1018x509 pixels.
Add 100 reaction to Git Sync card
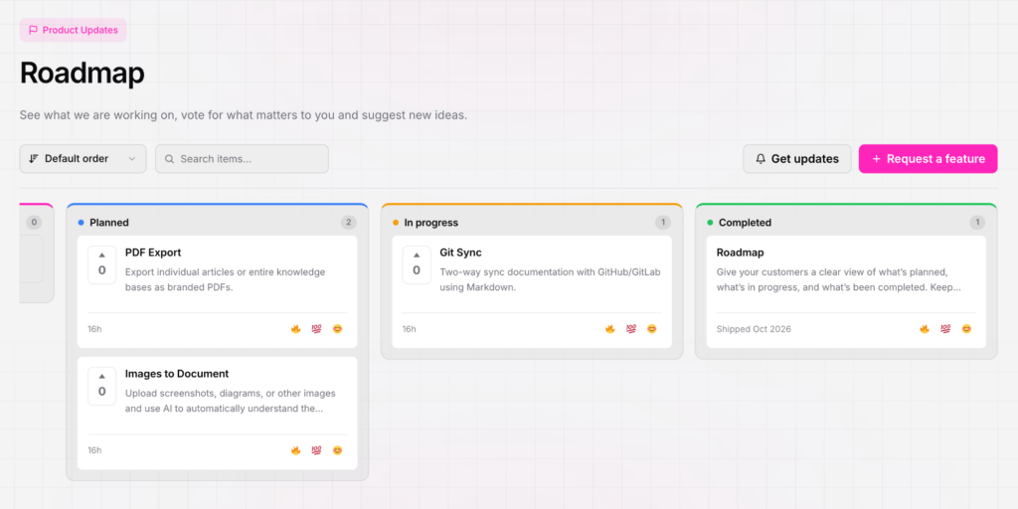pos(631,329)
